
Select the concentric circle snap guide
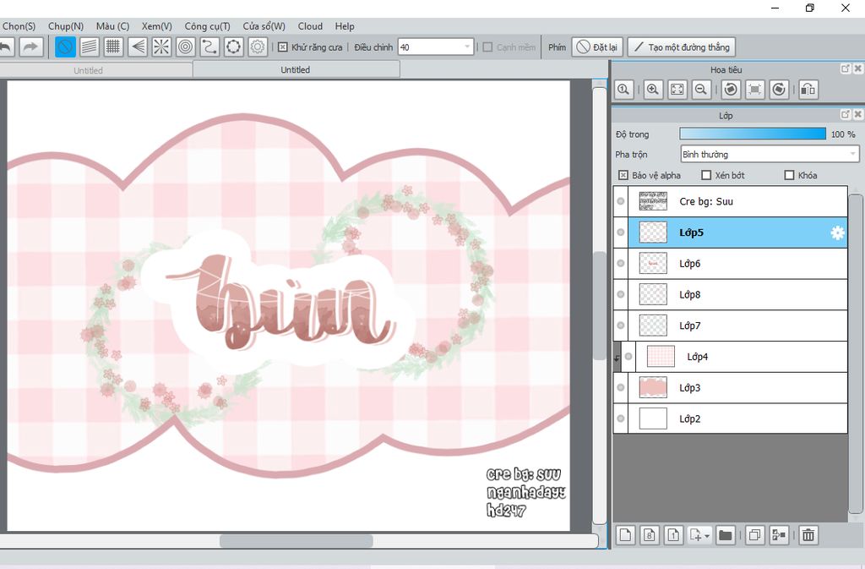click(185, 47)
